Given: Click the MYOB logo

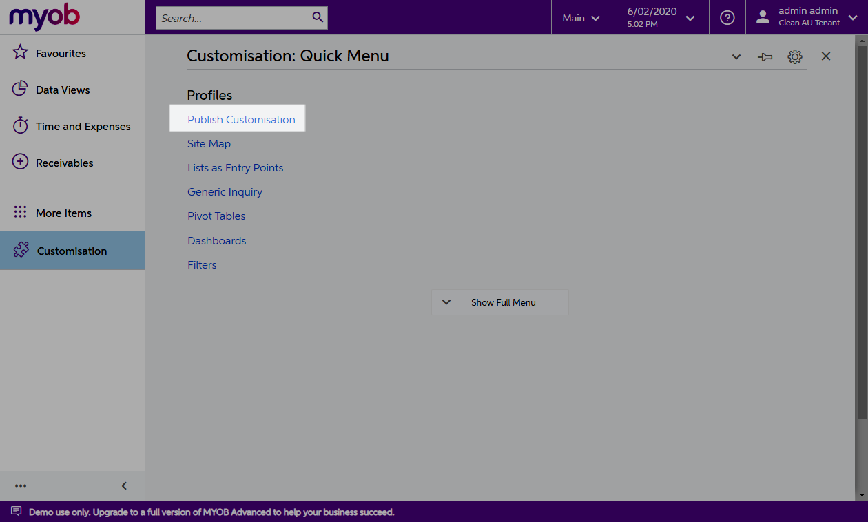Looking at the screenshot, I should [x=44, y=17].
